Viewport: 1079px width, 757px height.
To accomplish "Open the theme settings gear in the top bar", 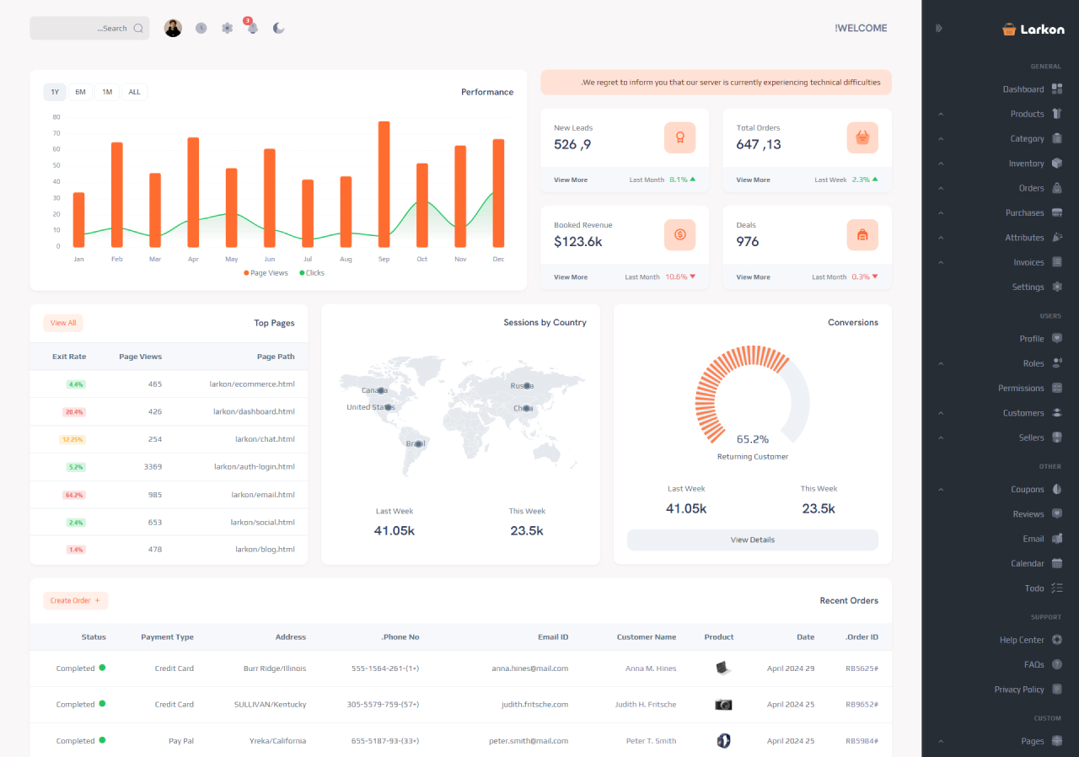I will [227, 28].
